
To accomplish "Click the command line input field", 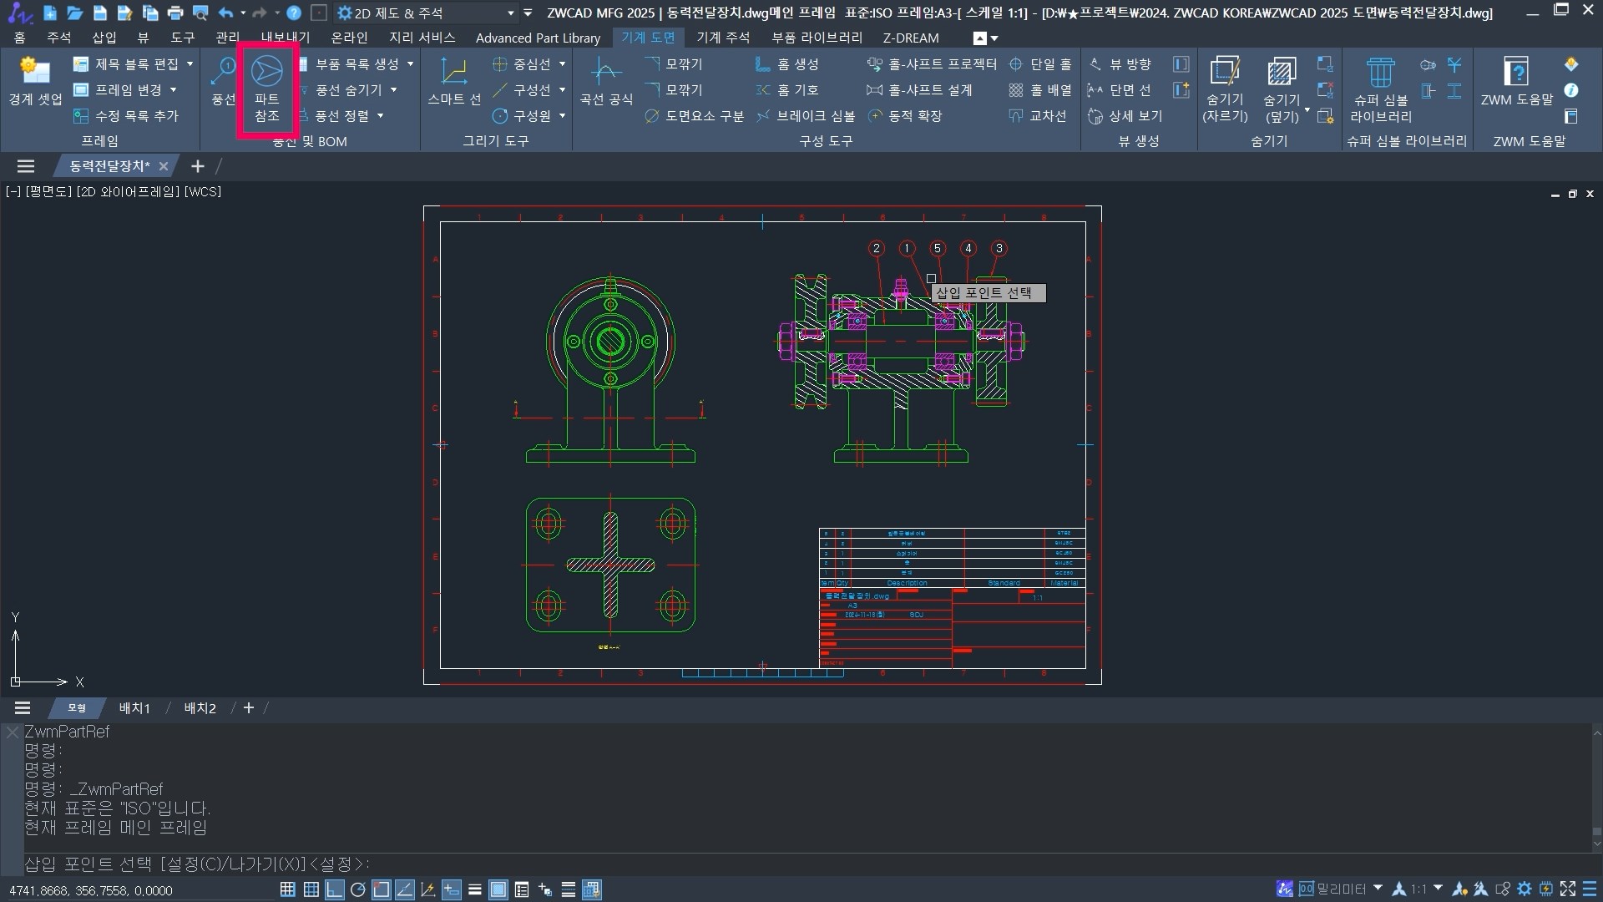I will tap(751, 864).
